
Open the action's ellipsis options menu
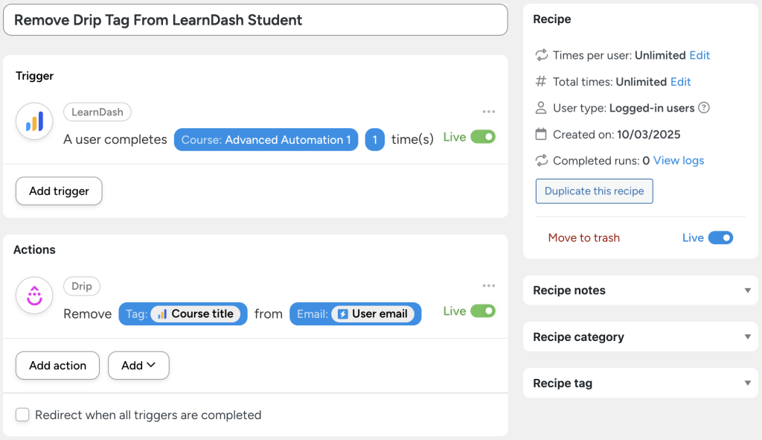(489, 285)
